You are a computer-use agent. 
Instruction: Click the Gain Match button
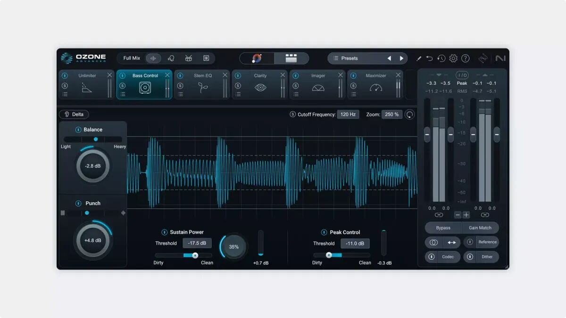tap(480, 228)
